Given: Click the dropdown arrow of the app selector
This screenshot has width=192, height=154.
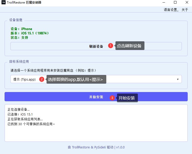Looking at the screenshot, I should pyautogui.click(x=178, y=79).
